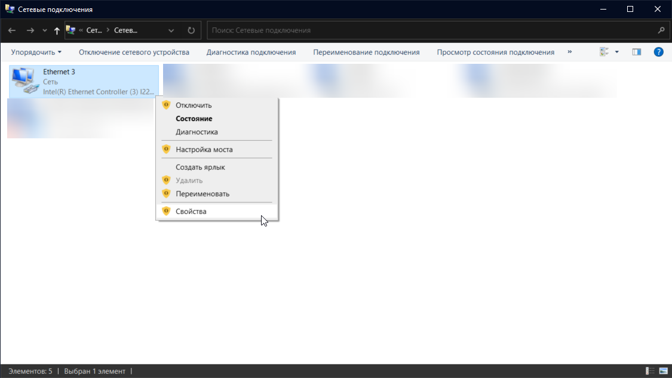The height and width of the screenshot is (378, 672).
Task: Toggle the preview pane icon
Action: point(636,52)
